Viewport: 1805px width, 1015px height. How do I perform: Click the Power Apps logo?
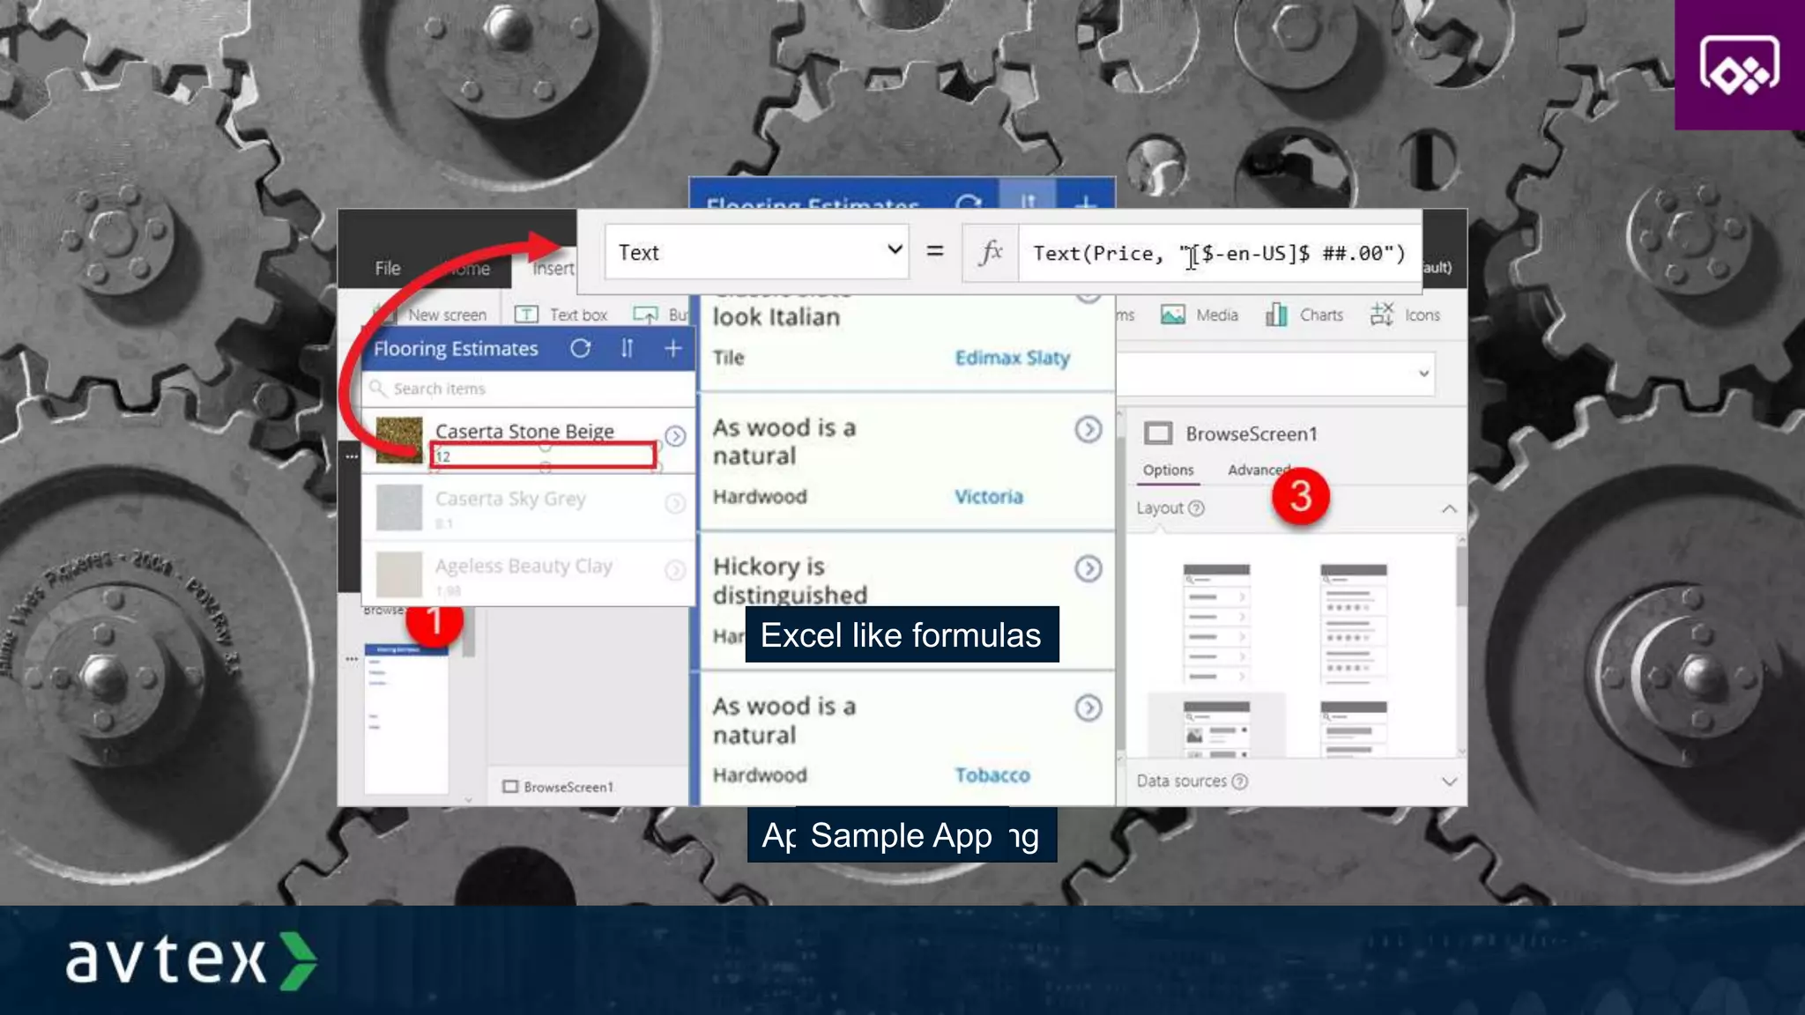click(x=1739, y=66)
